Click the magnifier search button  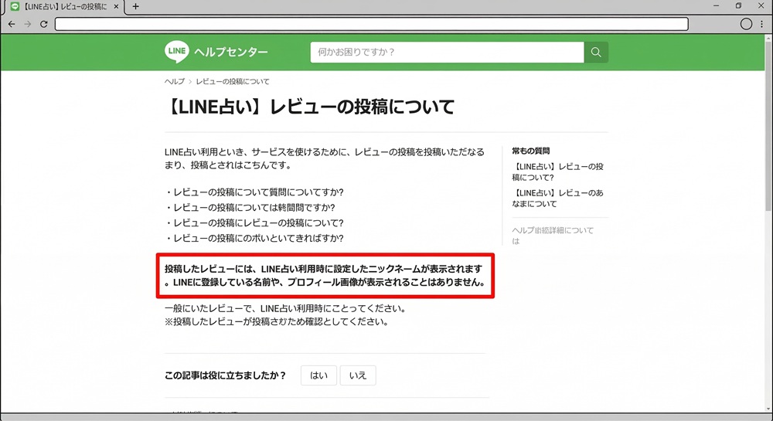click(596, 53)
